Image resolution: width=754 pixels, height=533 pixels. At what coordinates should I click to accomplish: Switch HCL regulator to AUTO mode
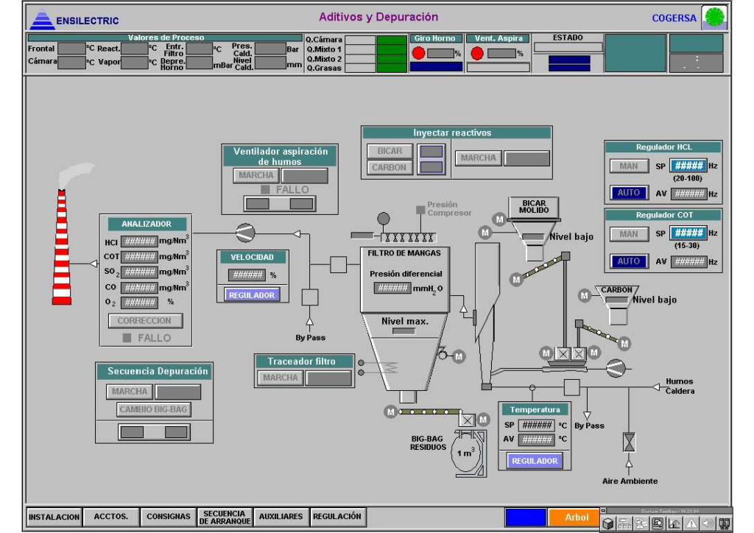point(628,194)
